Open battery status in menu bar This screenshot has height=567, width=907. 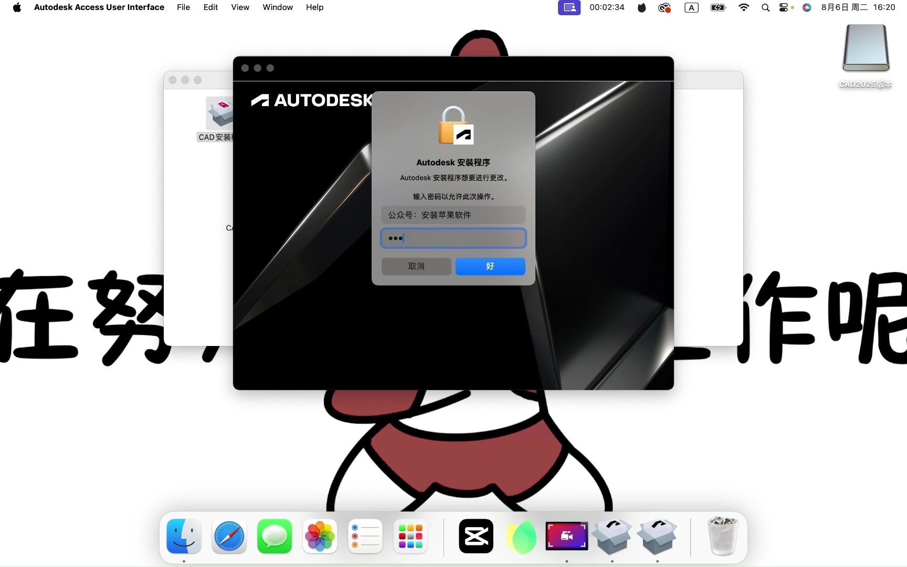point(718,7)
